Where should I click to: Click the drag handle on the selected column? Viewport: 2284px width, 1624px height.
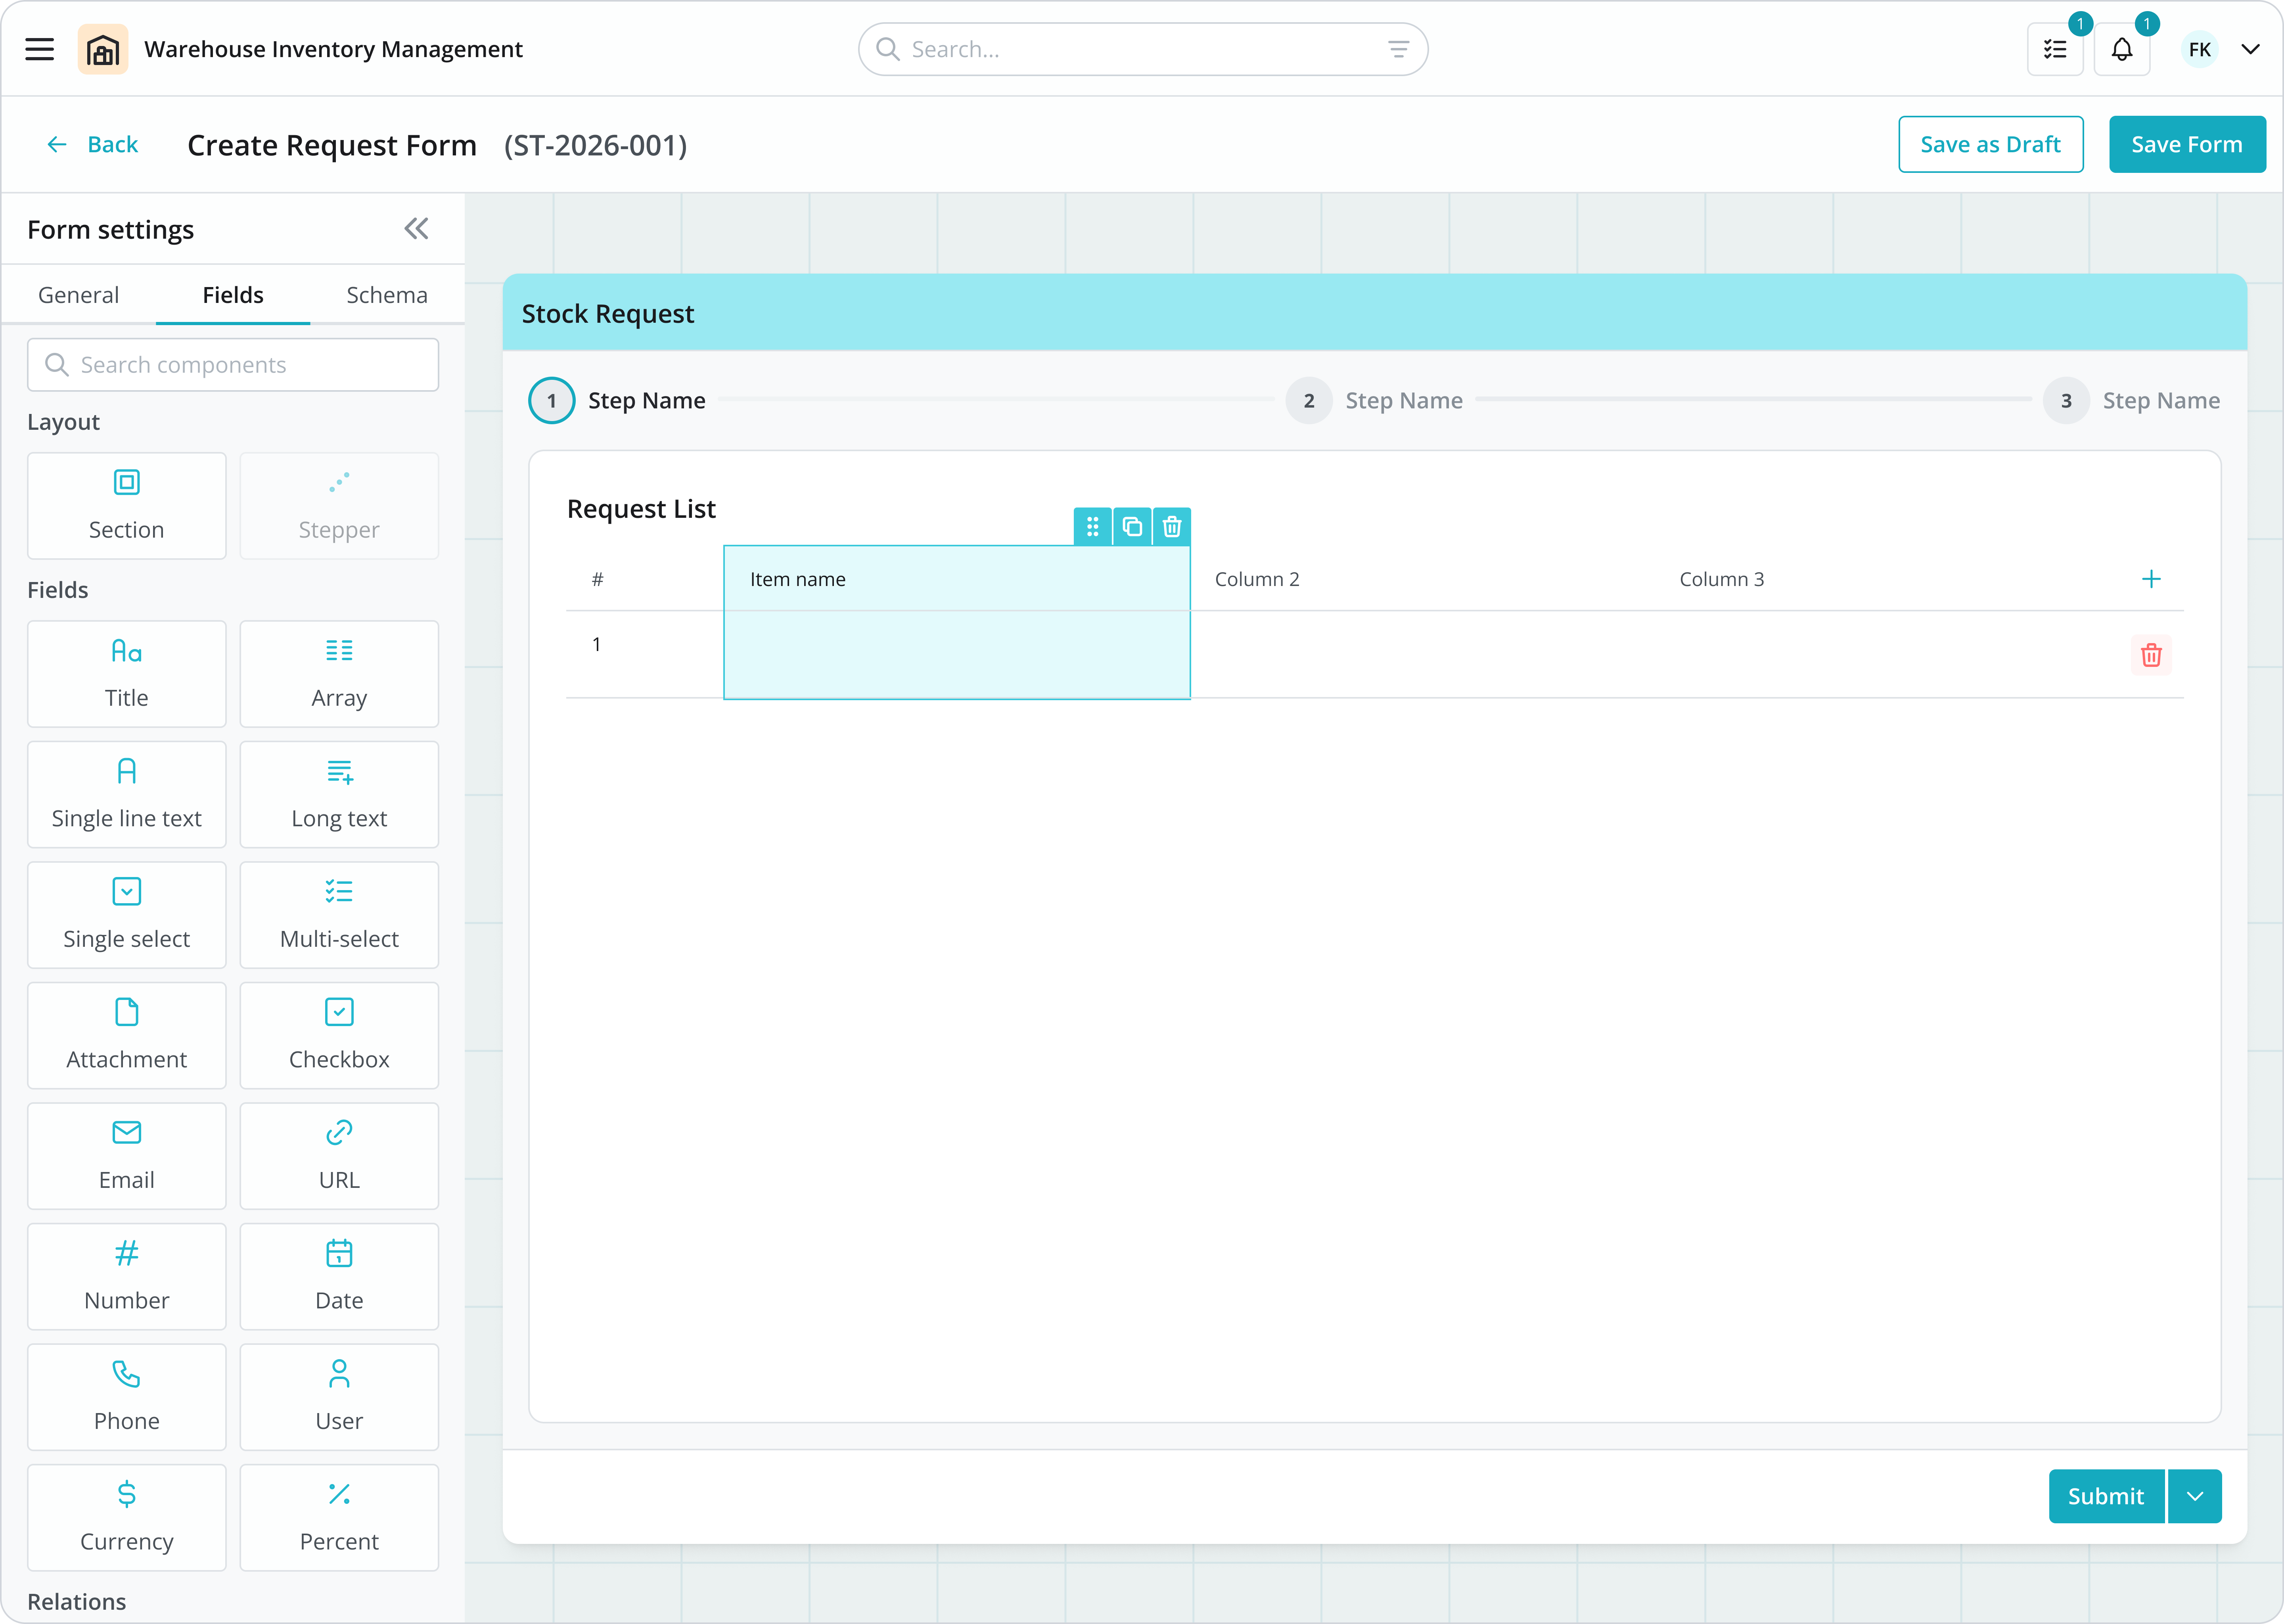coord(1092,526)
